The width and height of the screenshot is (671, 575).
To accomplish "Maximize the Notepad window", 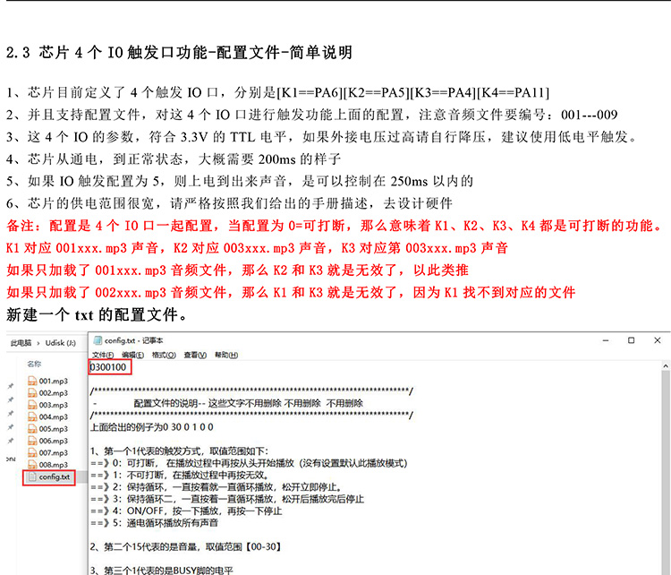I will pyautogui.click(x=631, y=340).
